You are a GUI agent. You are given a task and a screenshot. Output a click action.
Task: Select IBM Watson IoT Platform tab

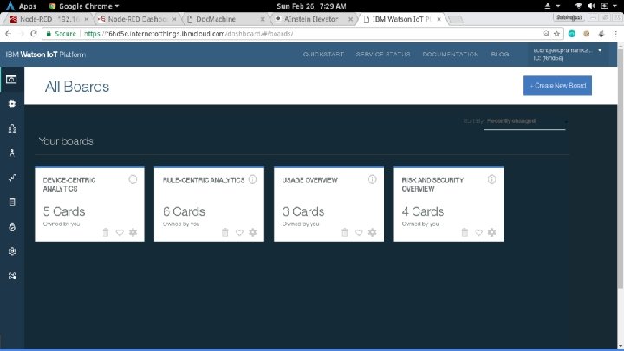tap(402, 19)
